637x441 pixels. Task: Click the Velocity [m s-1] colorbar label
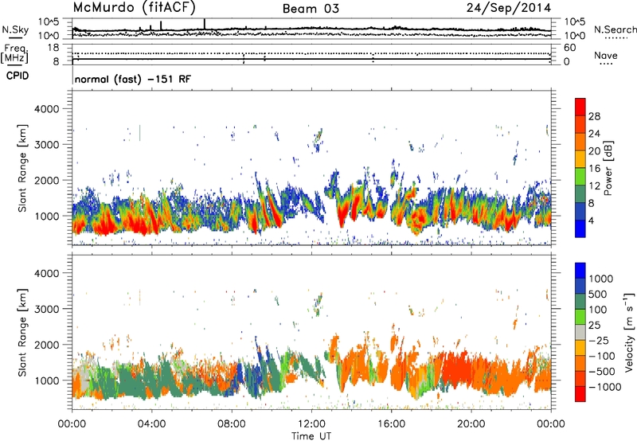click(629, 332)
